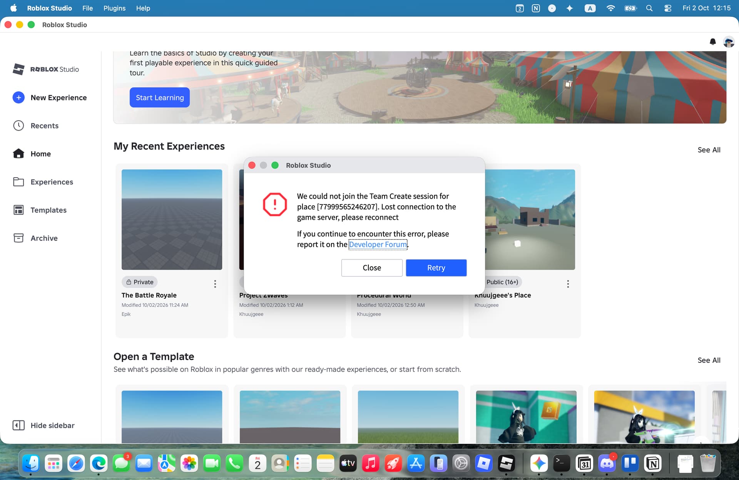Screen dimensions: 739x480
Task: Open the Apple menu
Action: click(13, 8)
